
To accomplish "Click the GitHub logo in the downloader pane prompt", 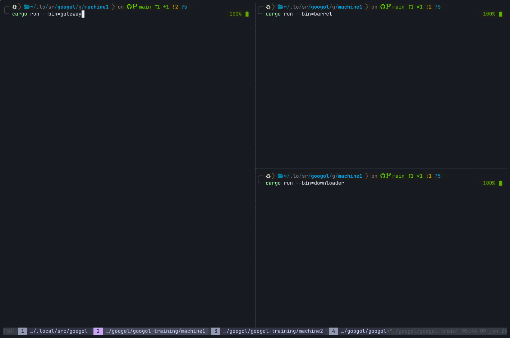I will pyautogui.click(x=383, y=176).
